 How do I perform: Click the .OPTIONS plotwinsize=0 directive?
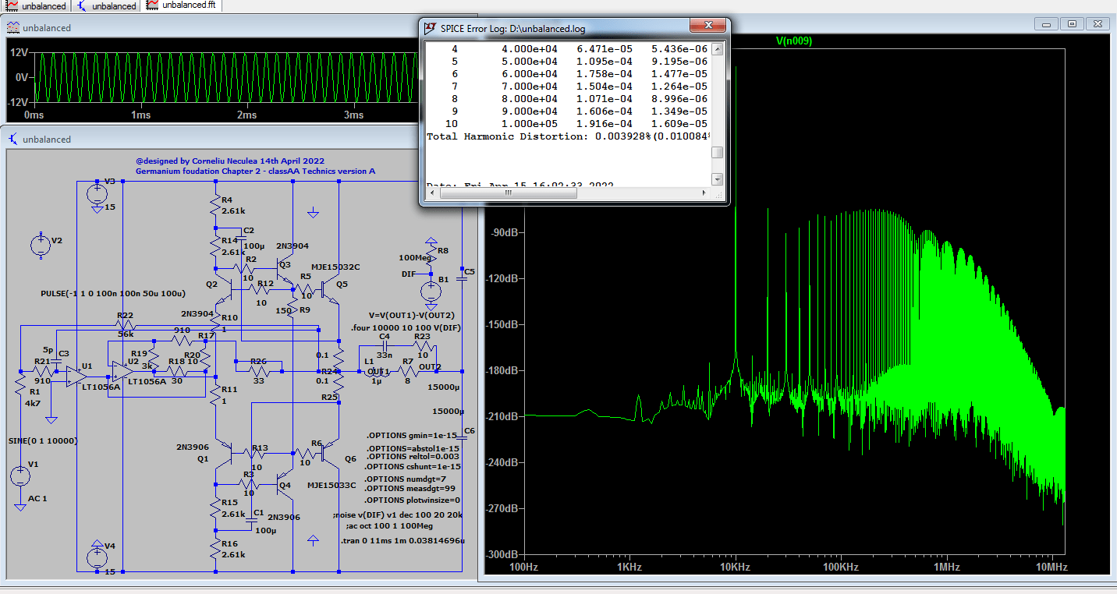(x=413, y=500)
